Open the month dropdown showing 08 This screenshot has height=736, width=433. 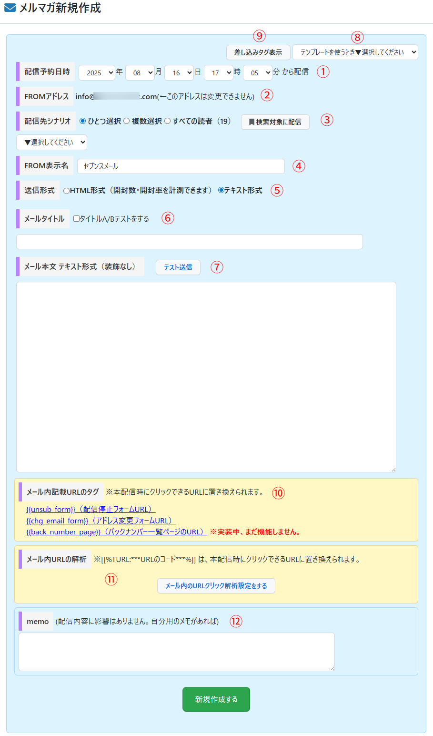pyautogui.click(x=140, y=72)
